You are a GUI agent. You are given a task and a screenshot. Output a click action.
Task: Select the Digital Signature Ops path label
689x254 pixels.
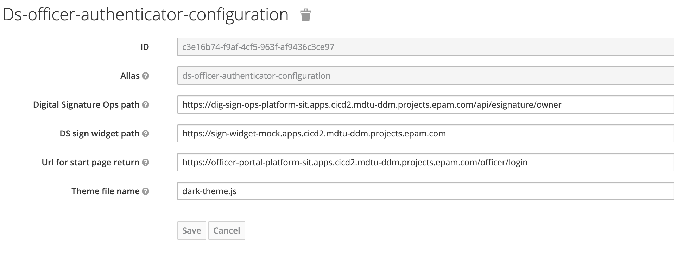coord(86,105)
